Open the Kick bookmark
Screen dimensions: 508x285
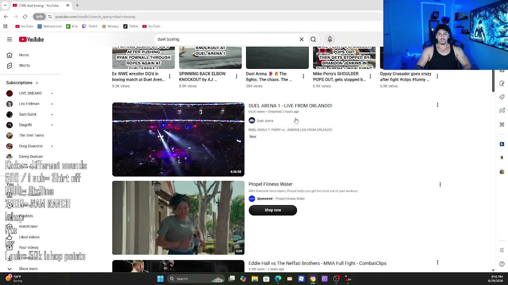click(x=72, y=27)
